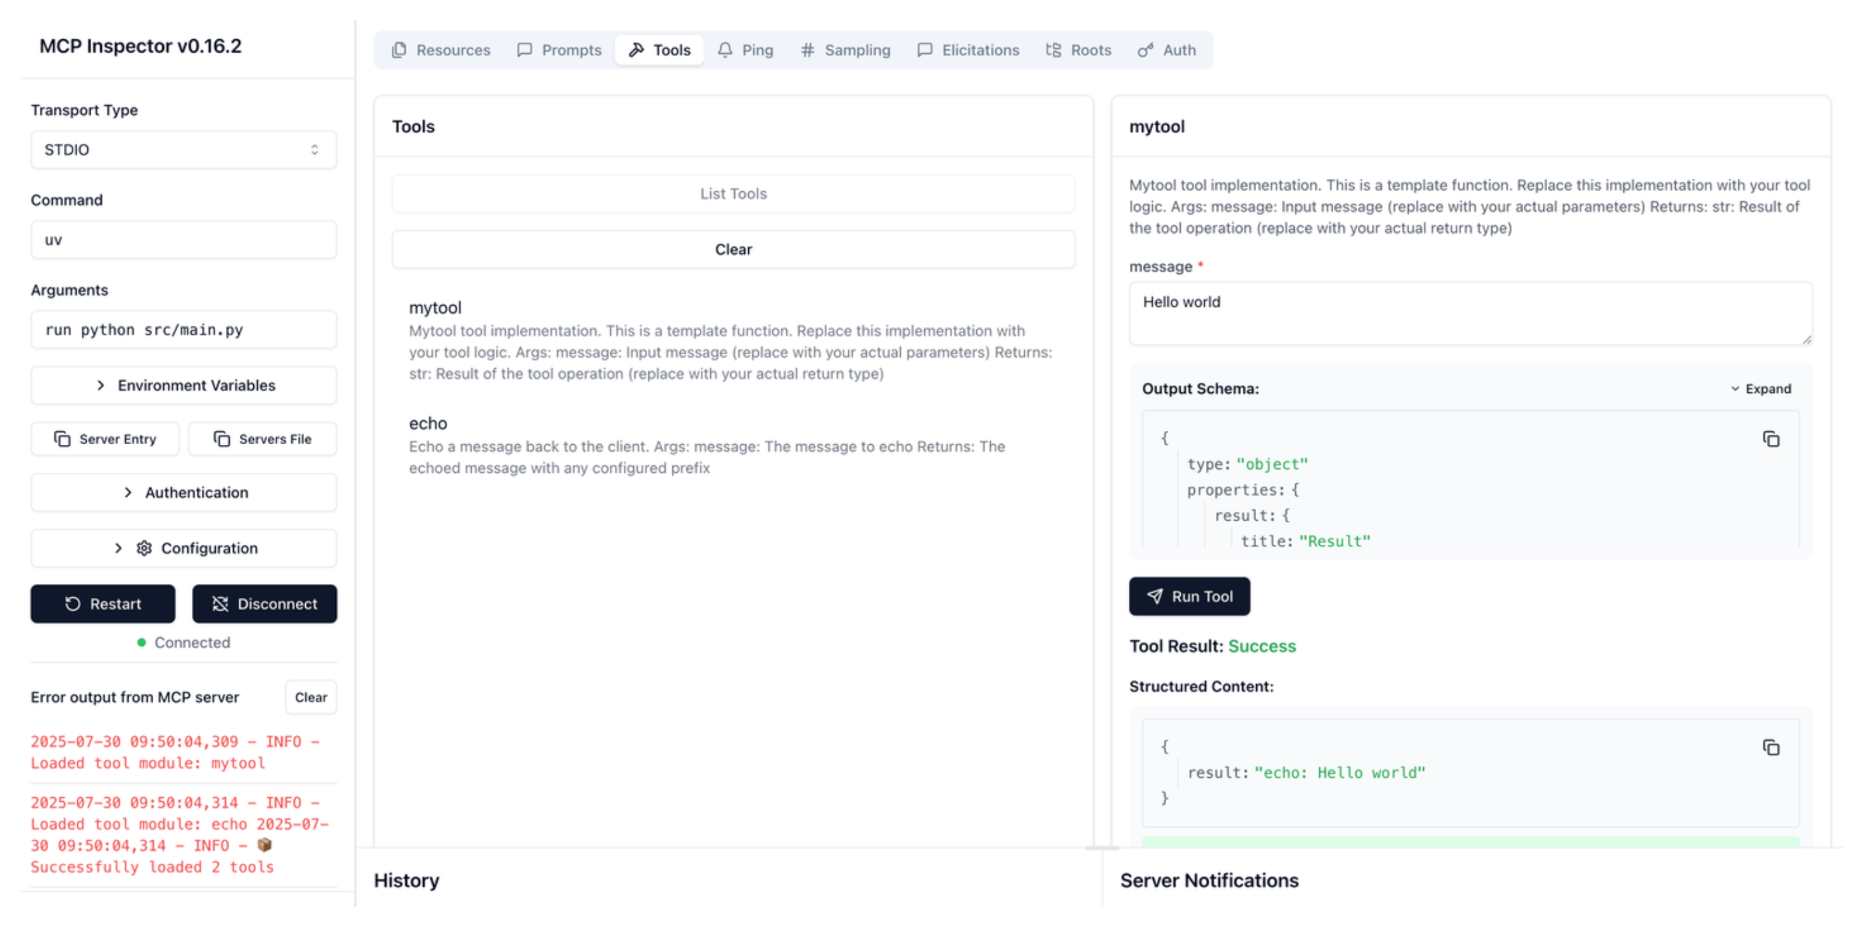Open the Ping tab
This screenshot has height=927, width=1863.
tap(745, 50)
